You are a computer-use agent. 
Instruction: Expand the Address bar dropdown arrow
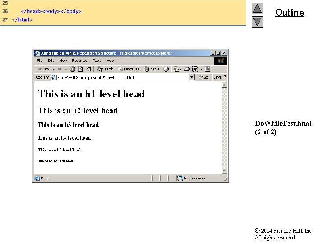[192, 77]
